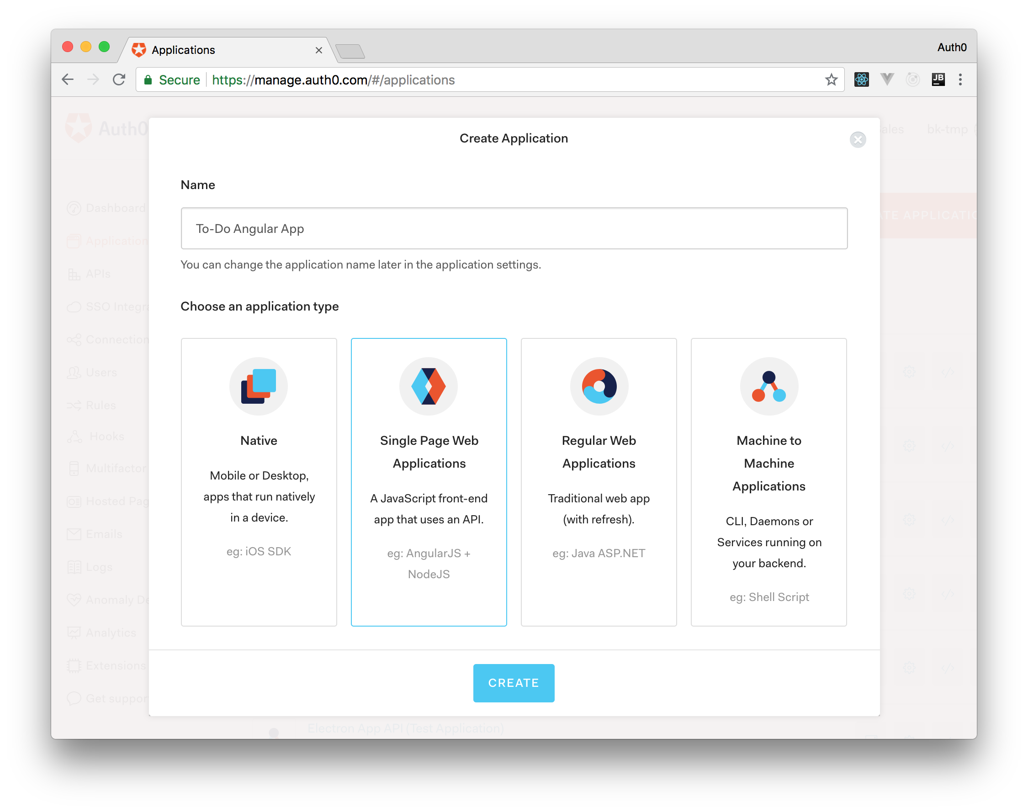
Task: Click the Vue.js devtools extension icon
Action: [887, 79]
